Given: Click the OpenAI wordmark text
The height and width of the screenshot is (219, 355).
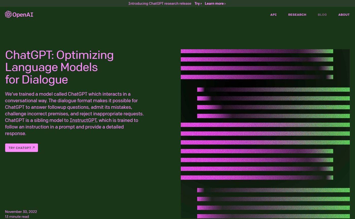Looking at the screenshot, I should tap(23, 15).
